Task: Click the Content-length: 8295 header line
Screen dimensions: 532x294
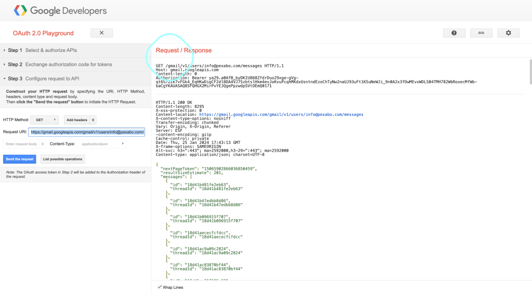Action: [x=180, y=106]
